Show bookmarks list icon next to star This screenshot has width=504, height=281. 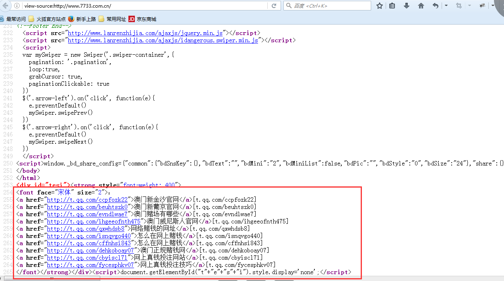coord(392,6)
